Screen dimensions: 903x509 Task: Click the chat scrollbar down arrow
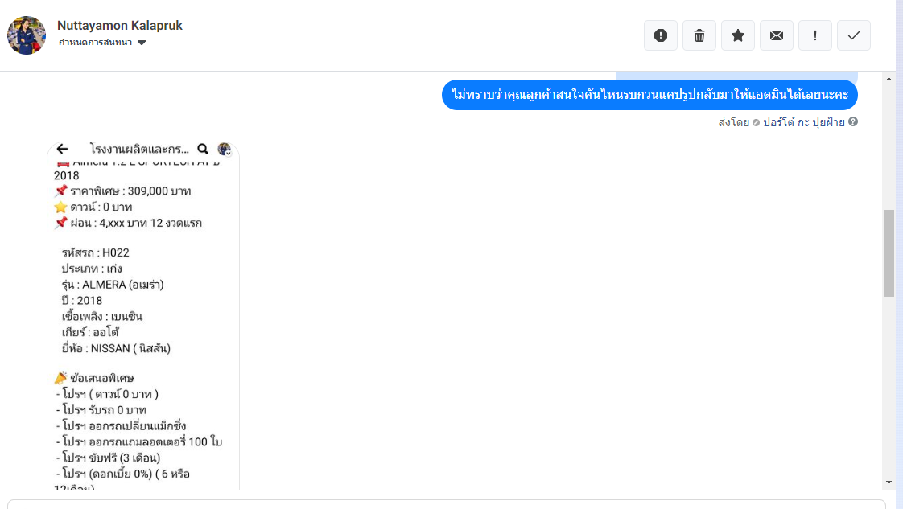pyautogui.click(x=889, y=482)
